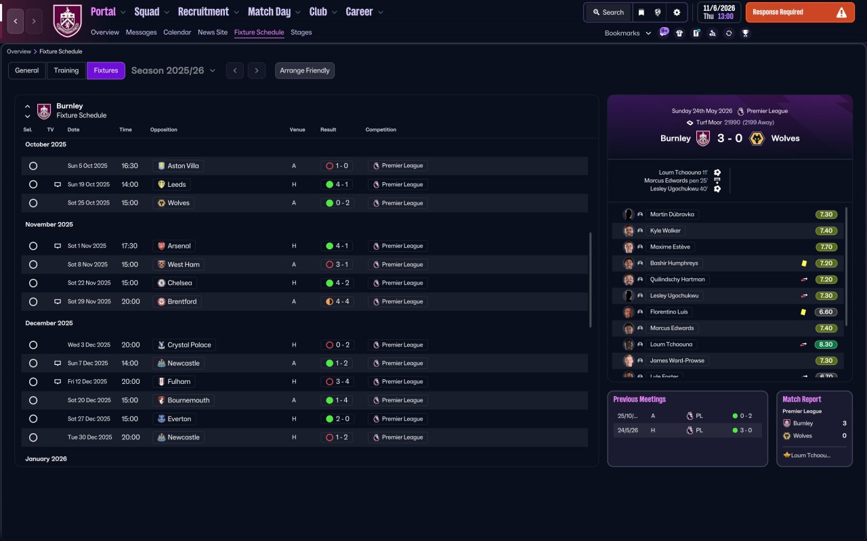This screenshot has height=541, width=867.
Task: Switch to the General tab
Action: tap(27, 70)
